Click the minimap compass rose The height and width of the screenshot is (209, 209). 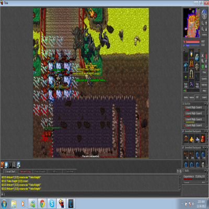click(x=204, y=14)
